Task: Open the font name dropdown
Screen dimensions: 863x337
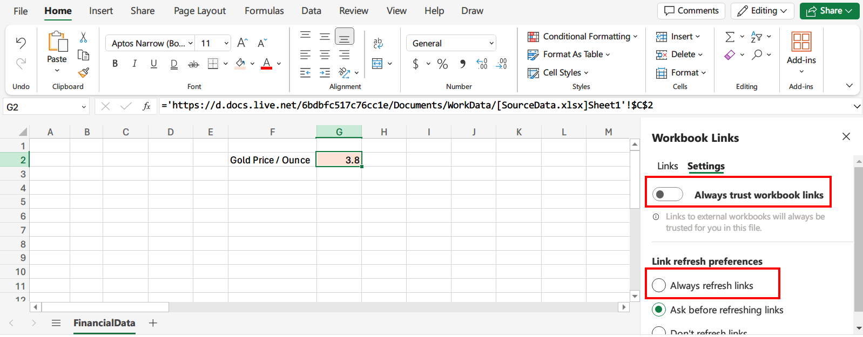Action: pyautogui.click(x=191, y=43)
